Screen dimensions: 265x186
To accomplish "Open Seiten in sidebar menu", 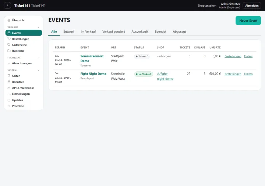I will click(24, 76).
